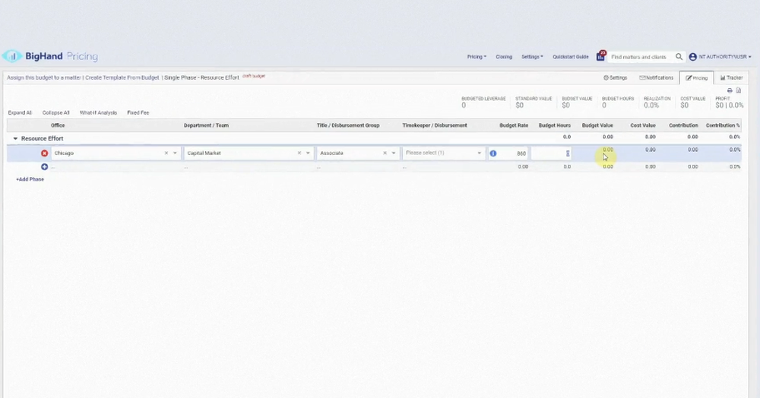
Task: Click Expand All
Action: click(20, 113)
